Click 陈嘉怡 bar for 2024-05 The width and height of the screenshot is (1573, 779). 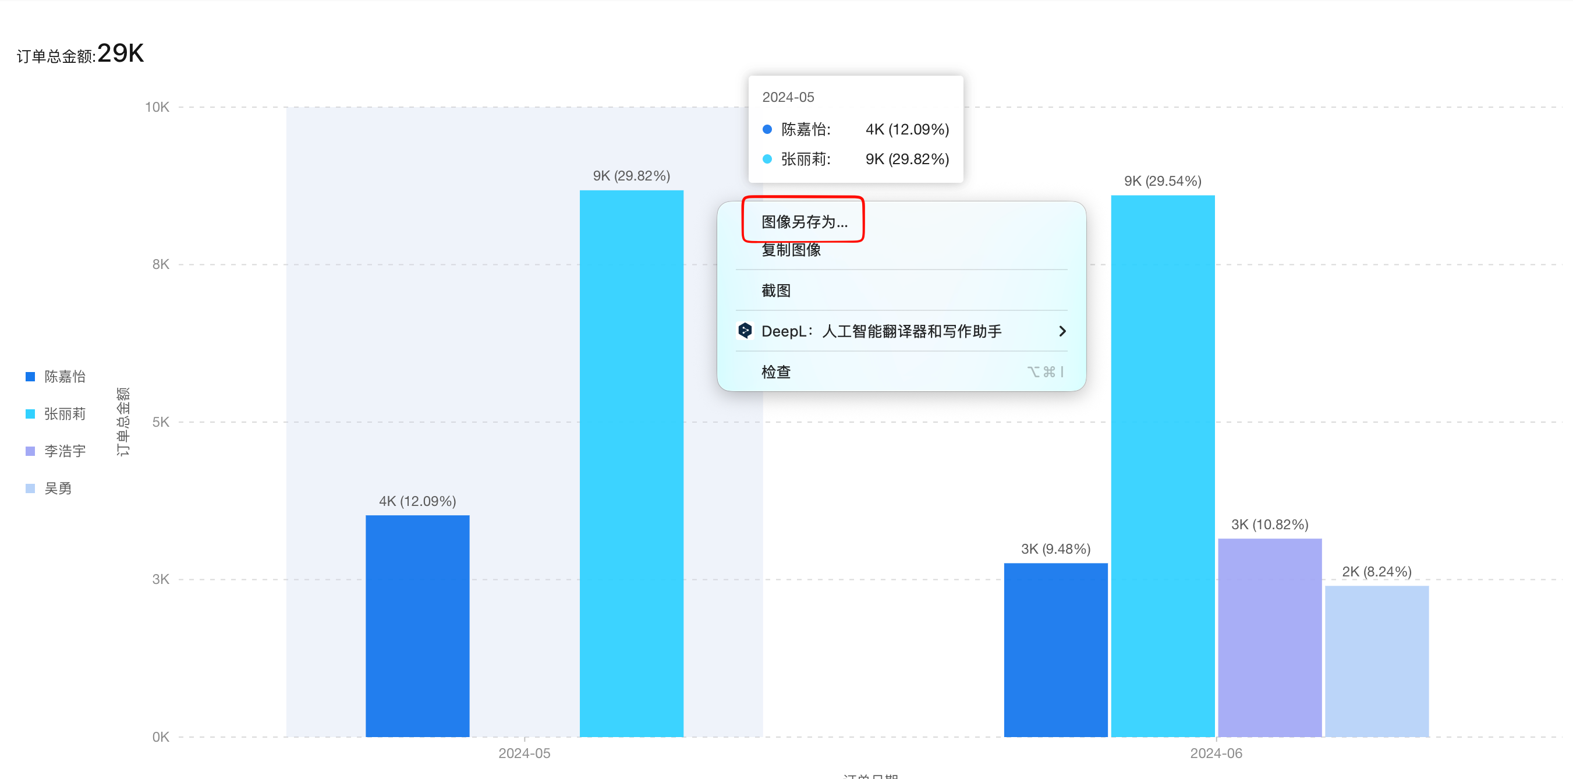[417, 625]
